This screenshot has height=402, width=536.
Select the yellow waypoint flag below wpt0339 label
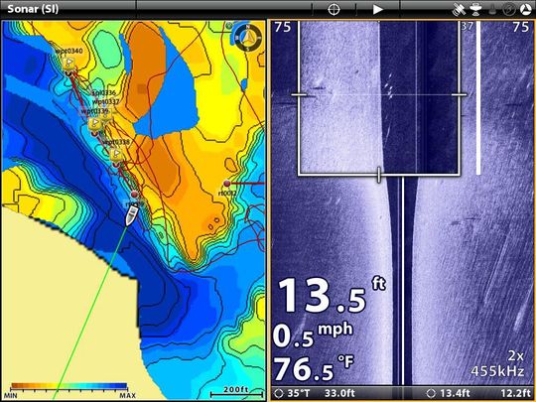point(94,123)
